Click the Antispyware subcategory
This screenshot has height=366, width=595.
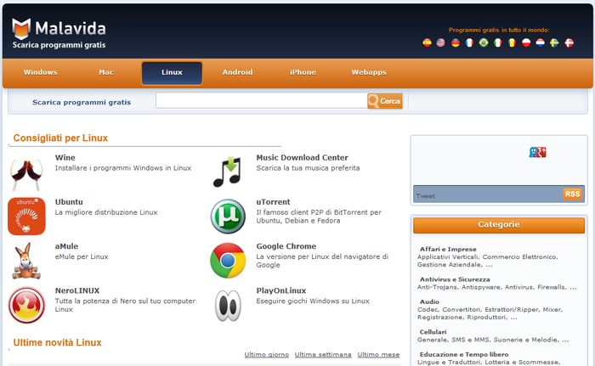click(x=481, y=287)
